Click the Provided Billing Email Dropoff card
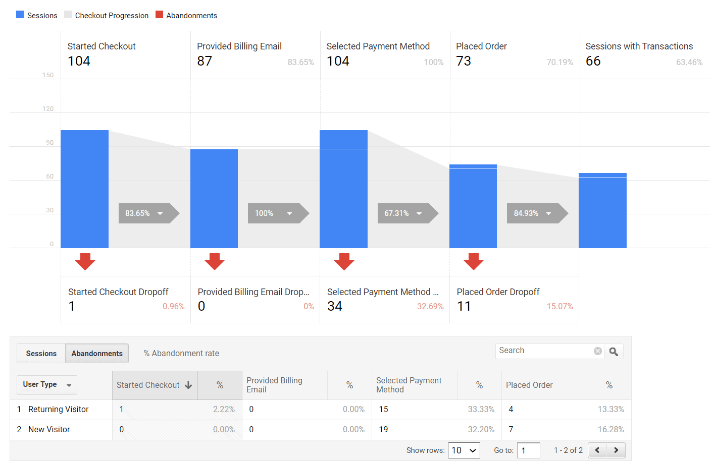The image size is (713, 463). coord(256,300)
